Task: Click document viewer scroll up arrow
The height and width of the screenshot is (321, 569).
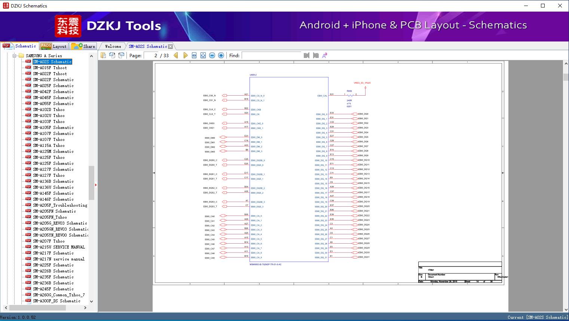Action: tap(566, 64)
